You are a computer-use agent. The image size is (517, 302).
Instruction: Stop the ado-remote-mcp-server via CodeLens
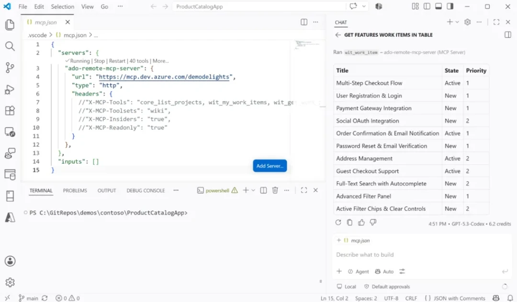click(99, 61)
